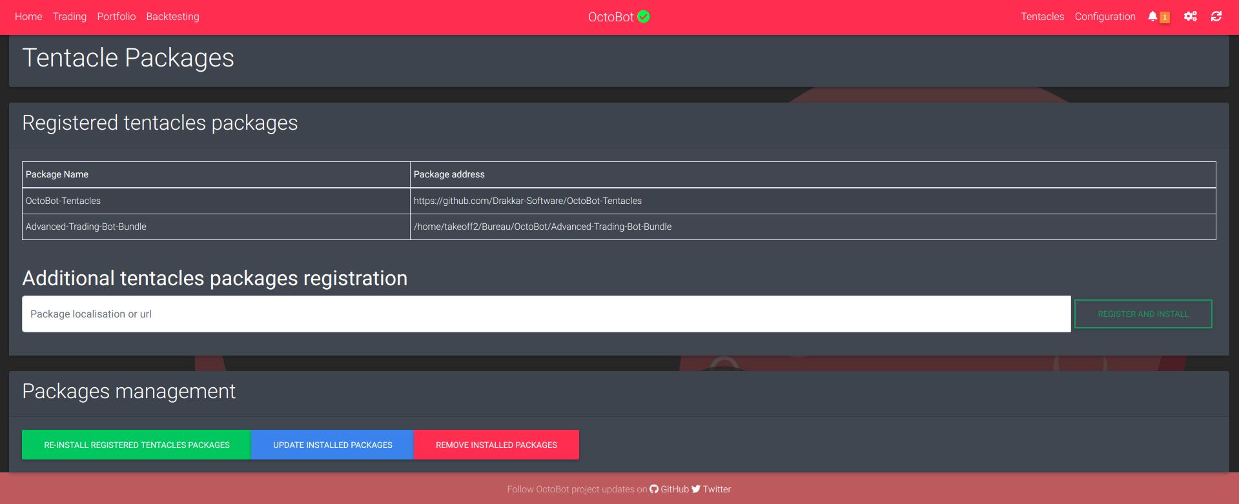Click the Tentacle Packages page heading
This screenshot has width=1239, height=504.
pyautogui.click(x=128, y=58)
